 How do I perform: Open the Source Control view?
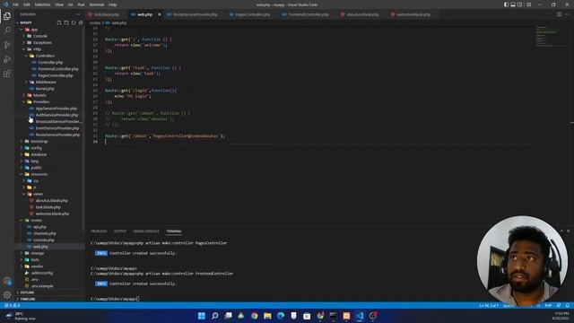(7, 45)
